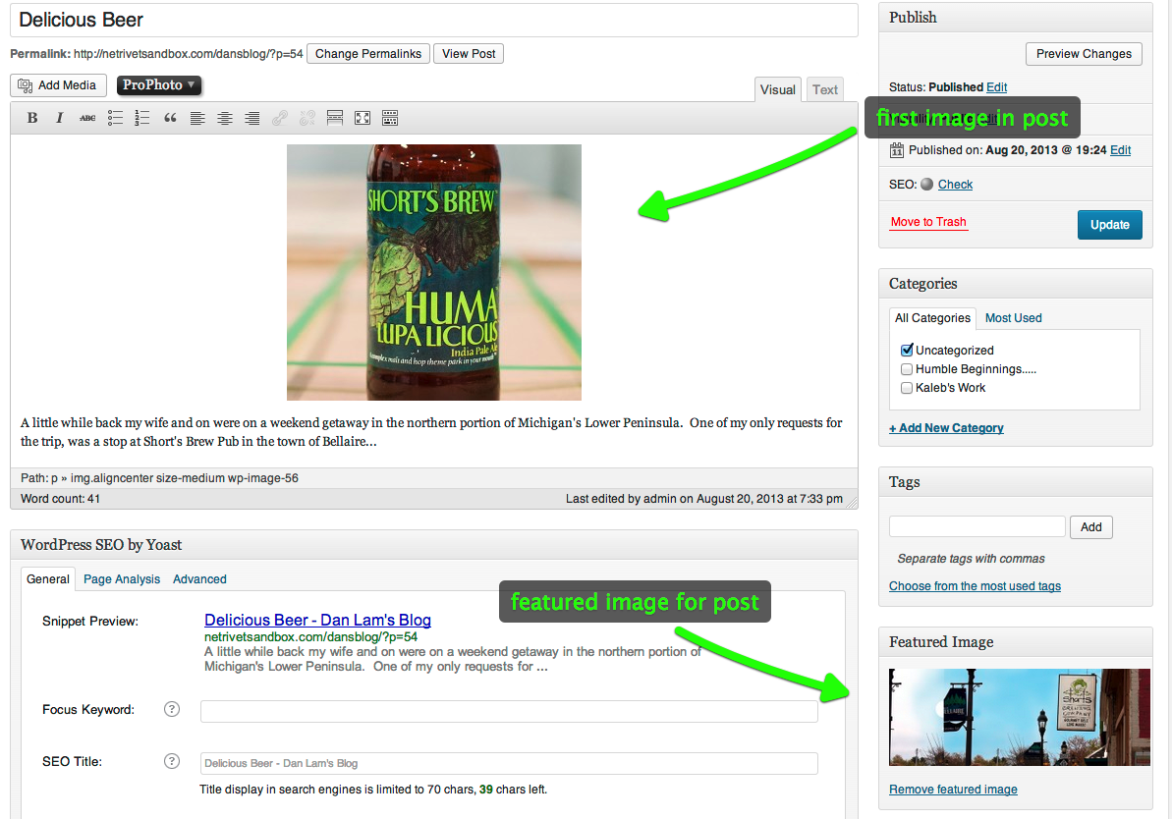This screenshot has width=1172, height=819.
Task: Click Add New Category link
Action: [946, 428]
